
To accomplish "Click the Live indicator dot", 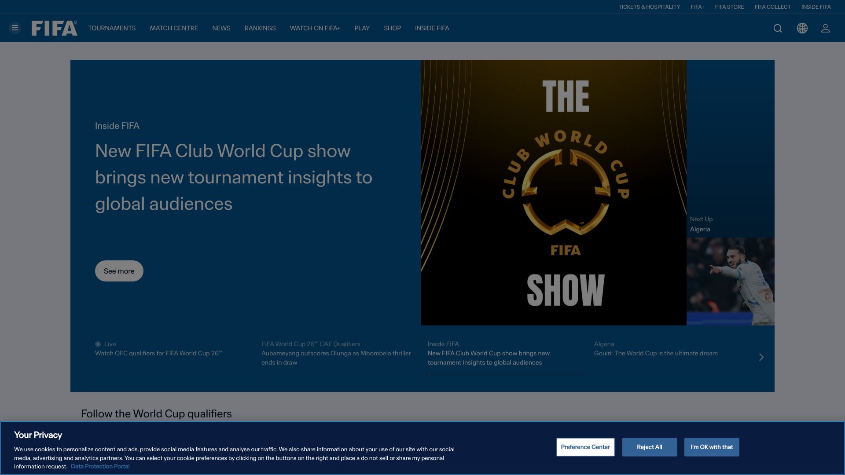I will 98,344.
